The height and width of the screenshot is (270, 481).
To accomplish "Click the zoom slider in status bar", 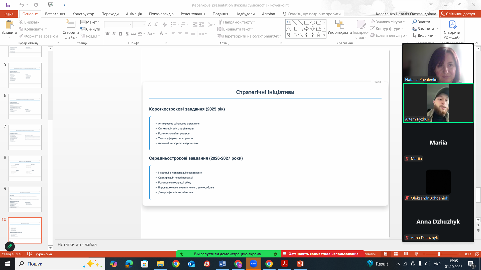I will (x=439, y=254).
